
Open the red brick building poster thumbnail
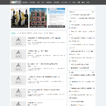(x=38, y=18)
